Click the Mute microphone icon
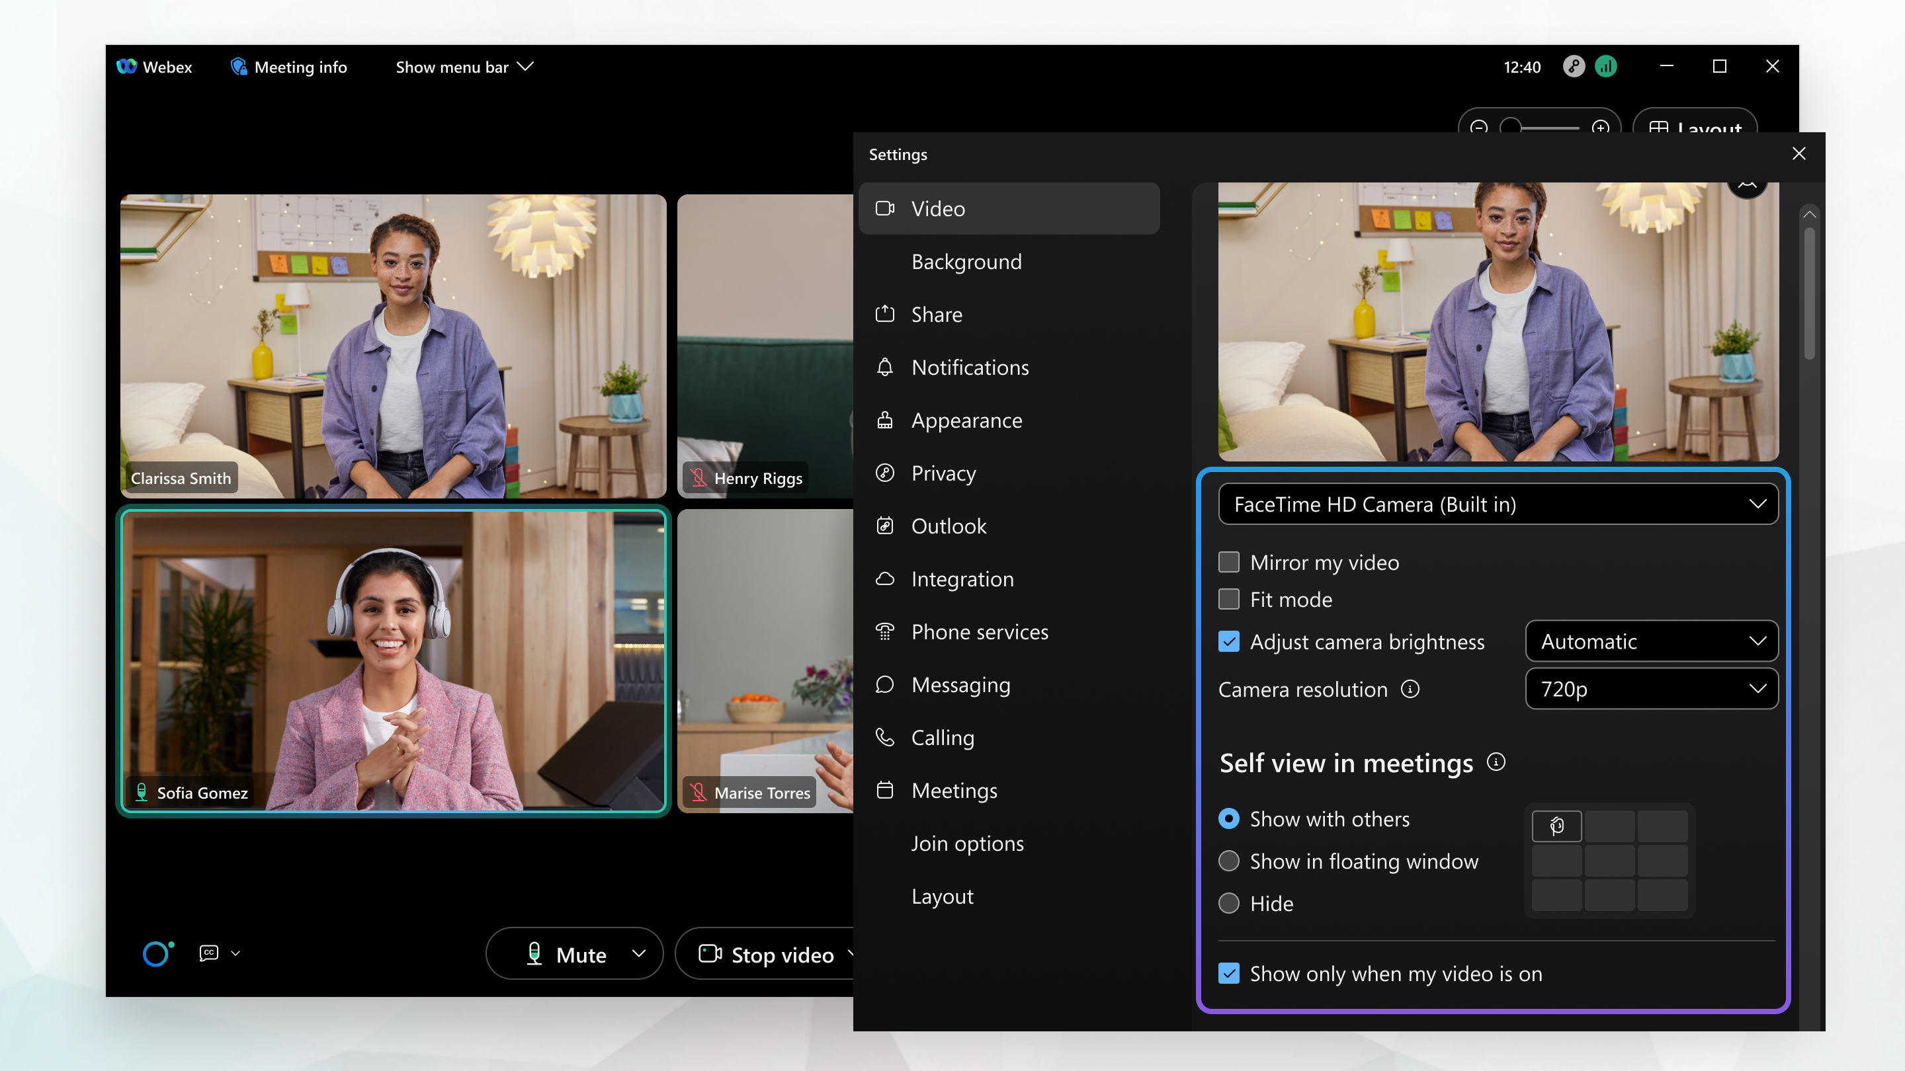This screenshot has height=1071, width=1905. (535, 953)
